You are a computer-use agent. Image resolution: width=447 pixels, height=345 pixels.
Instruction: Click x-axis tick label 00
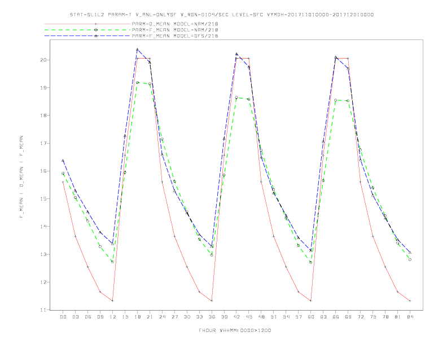63,317
